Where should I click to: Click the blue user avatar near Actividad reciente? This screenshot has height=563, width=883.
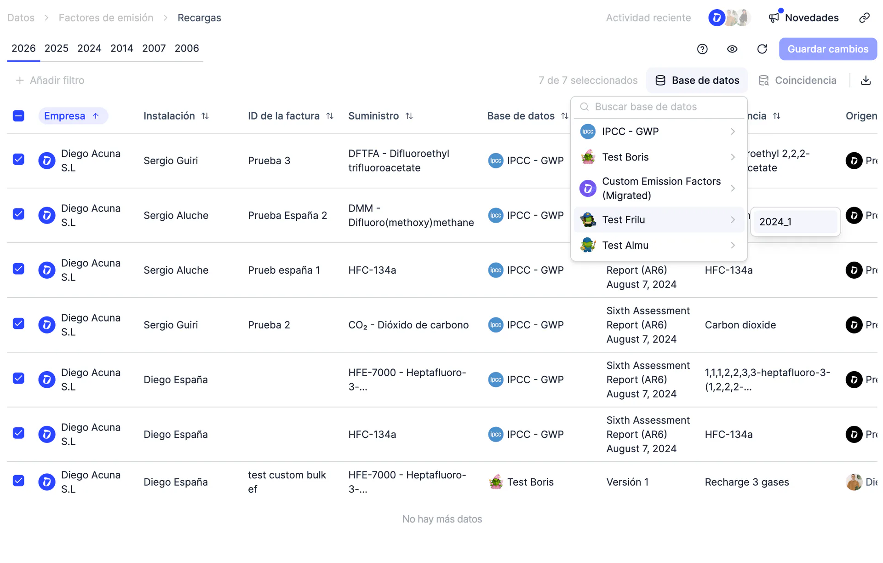pos(716,18)
